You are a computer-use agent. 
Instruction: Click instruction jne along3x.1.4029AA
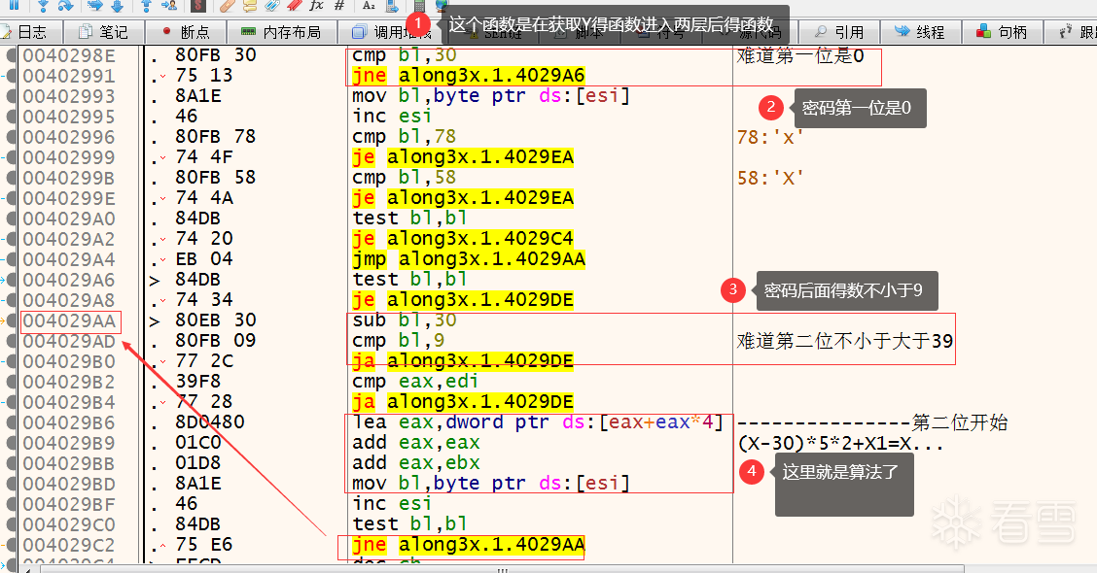[x=468, y=545]
